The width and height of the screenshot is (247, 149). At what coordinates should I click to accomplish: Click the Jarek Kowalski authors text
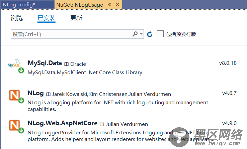click(x=111, y=94)
